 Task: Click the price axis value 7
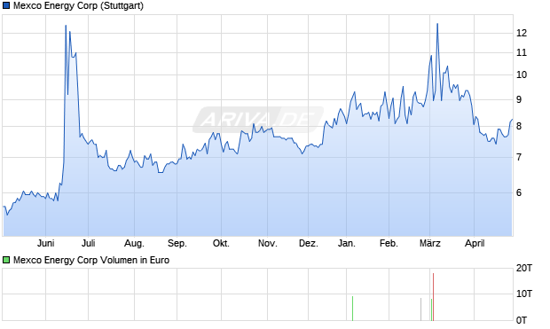pyautogui.click(x=519, y=157)
